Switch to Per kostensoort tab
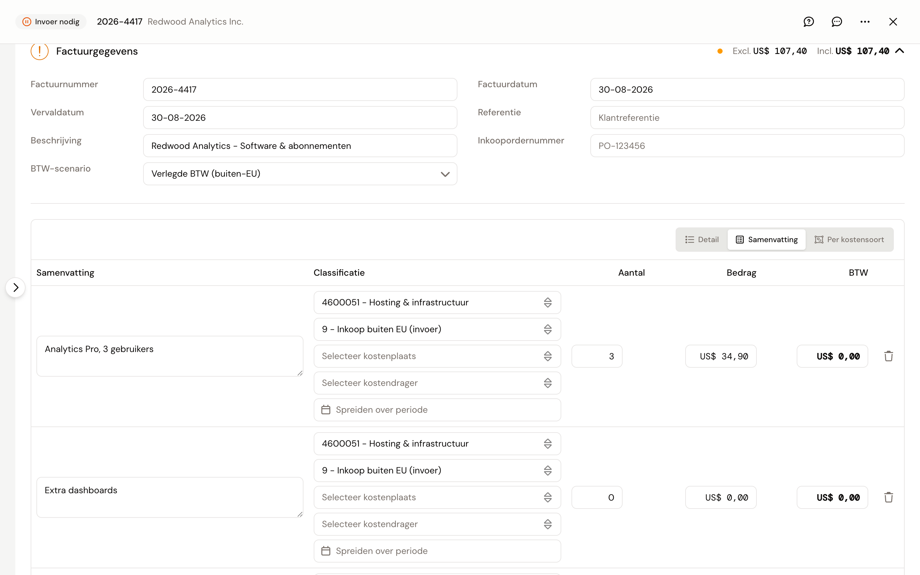Image resolution: width=920 pixels, height=575 pixels. (849, 240)
